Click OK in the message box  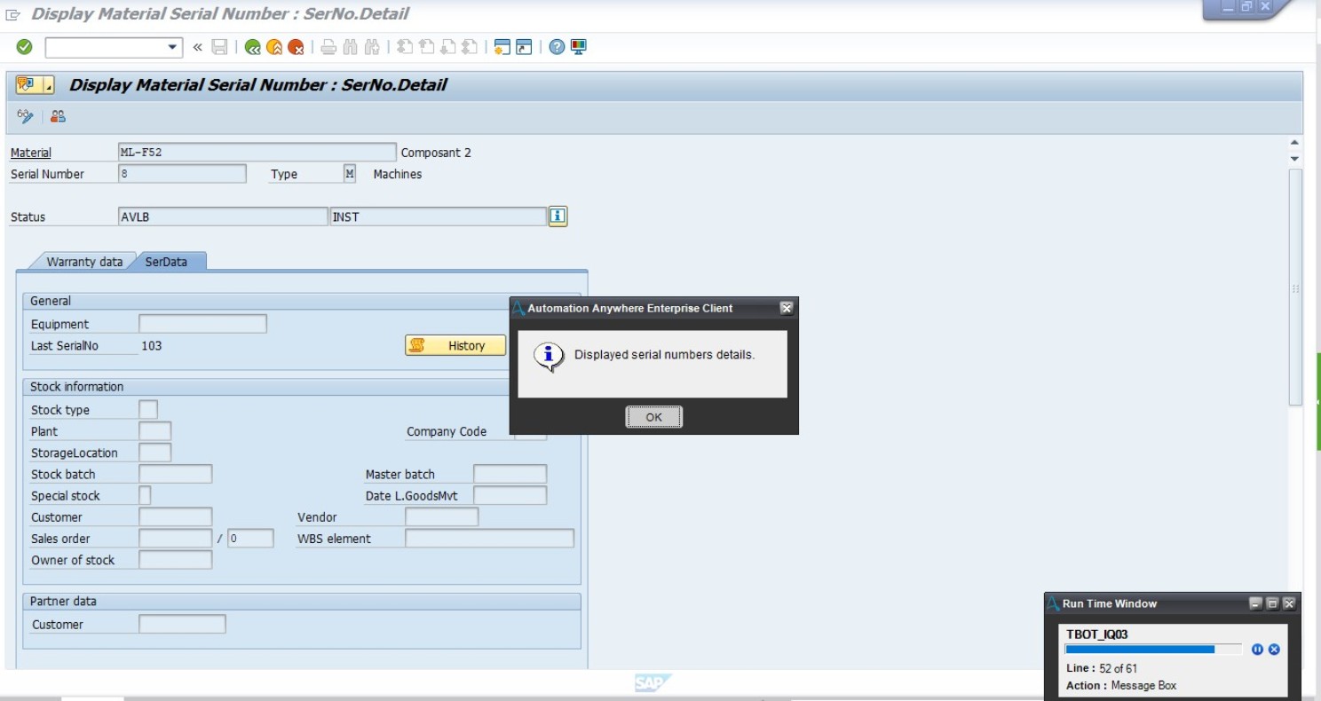[654, 417]
